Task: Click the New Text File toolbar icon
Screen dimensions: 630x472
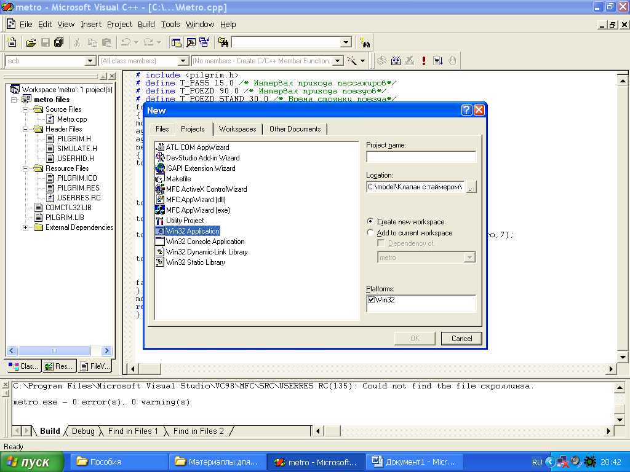Action: (12, 42)
